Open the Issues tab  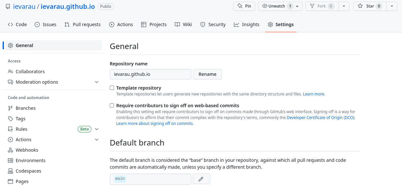(x=45, y=25)
